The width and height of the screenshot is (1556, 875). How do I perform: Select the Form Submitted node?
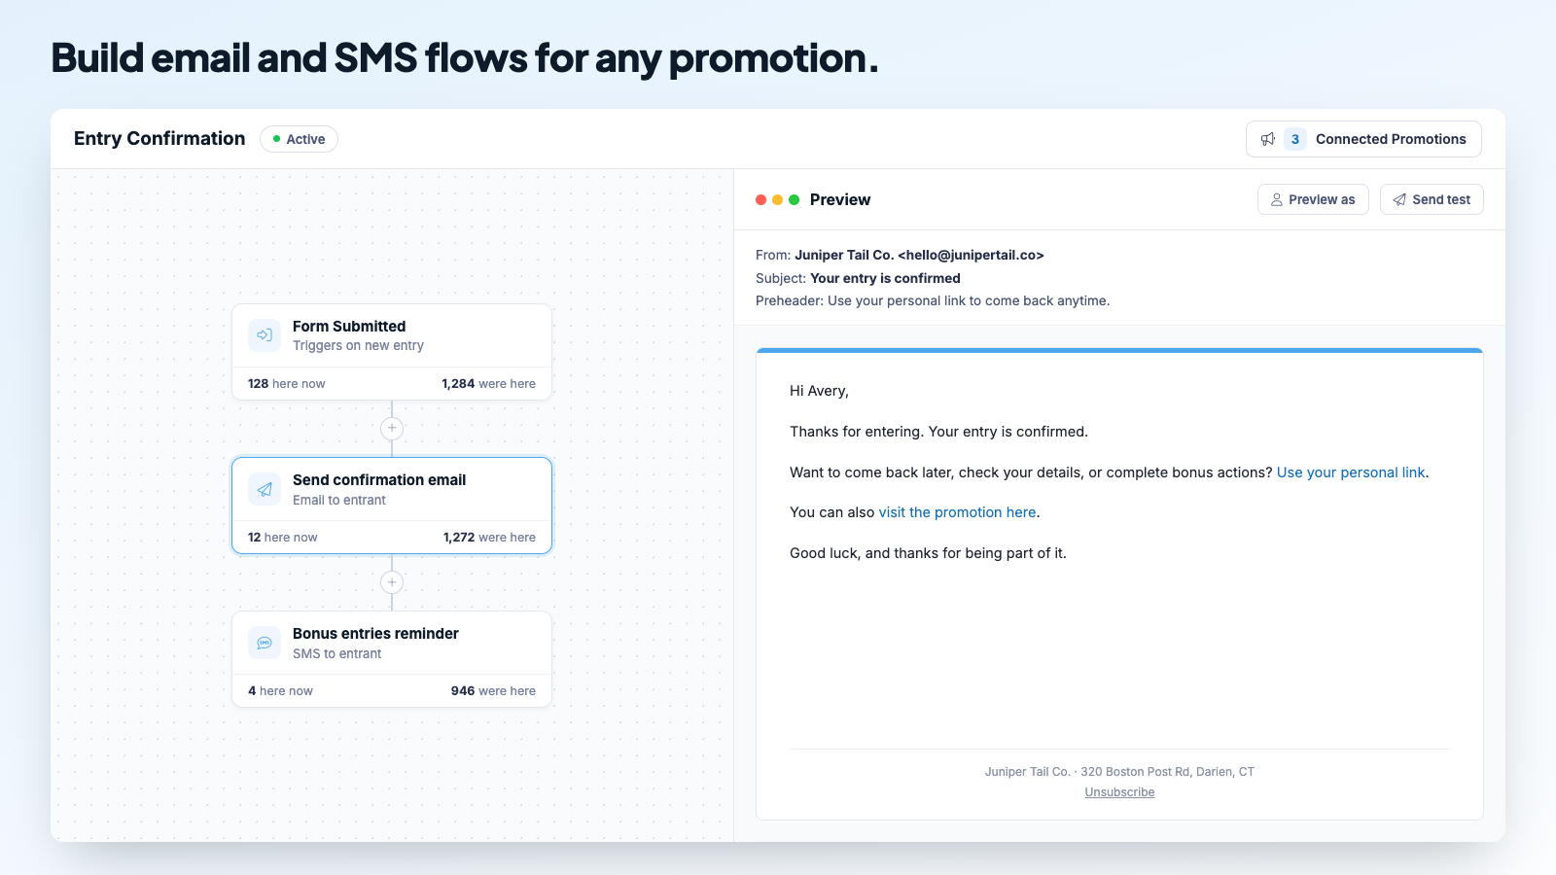coord(392,352)
